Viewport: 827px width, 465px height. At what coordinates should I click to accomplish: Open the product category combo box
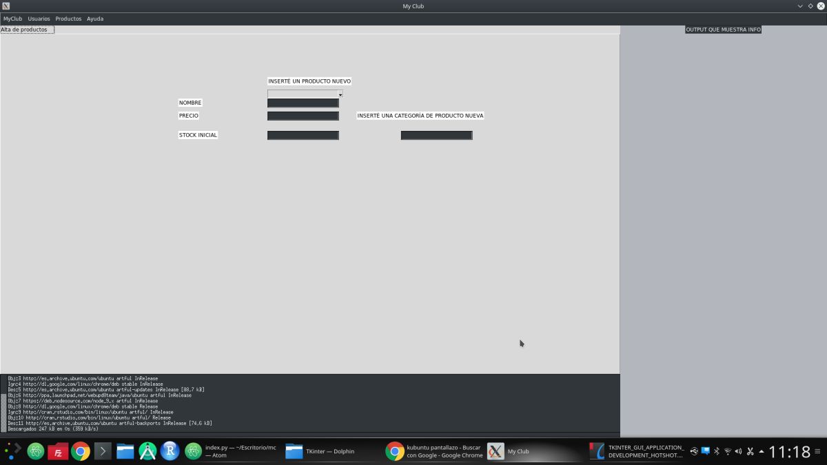(x=305, y=94)
